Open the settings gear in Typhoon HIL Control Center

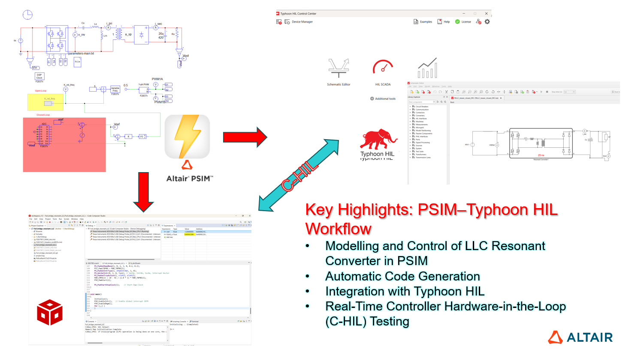[487, 21]
